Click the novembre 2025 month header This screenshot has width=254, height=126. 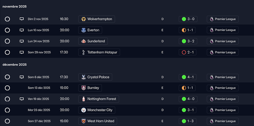[14, 6]
